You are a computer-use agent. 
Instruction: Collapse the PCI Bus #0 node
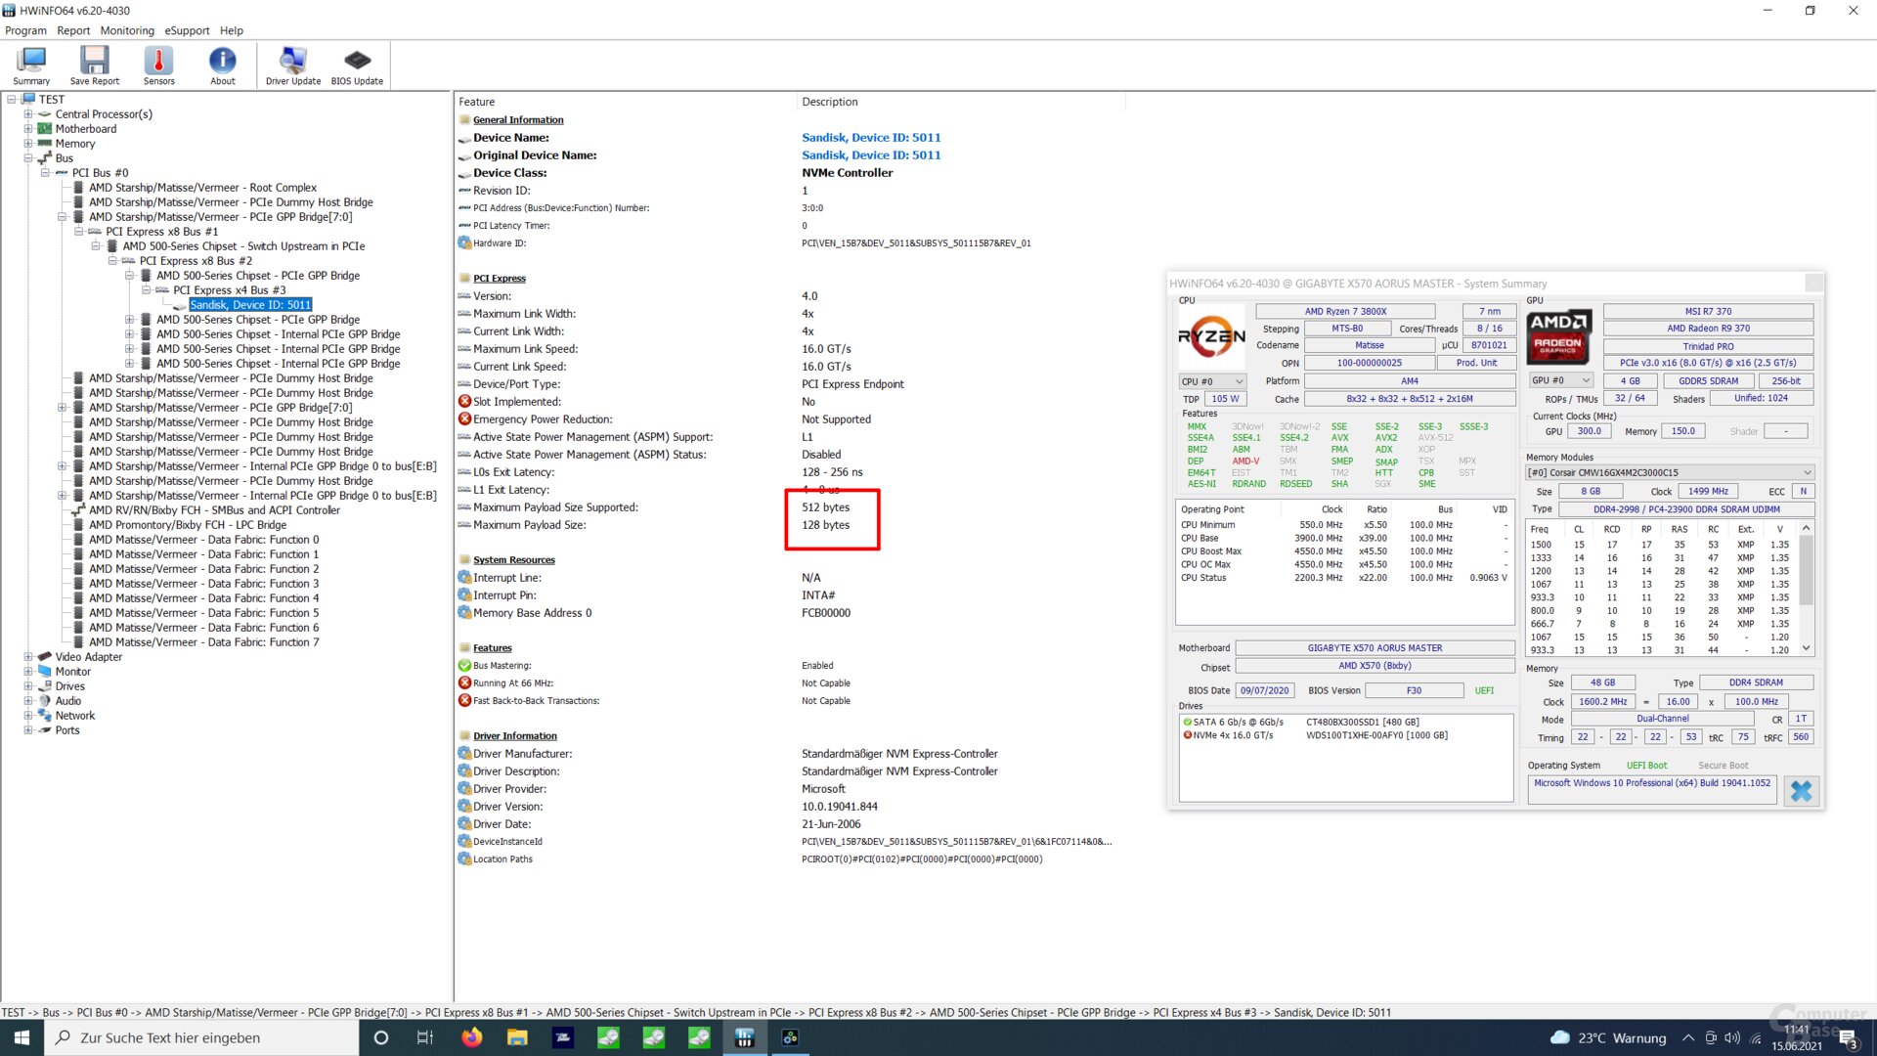tap(45, 173)
